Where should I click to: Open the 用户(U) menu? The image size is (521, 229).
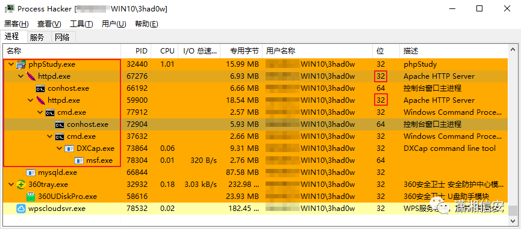point(114,24)
